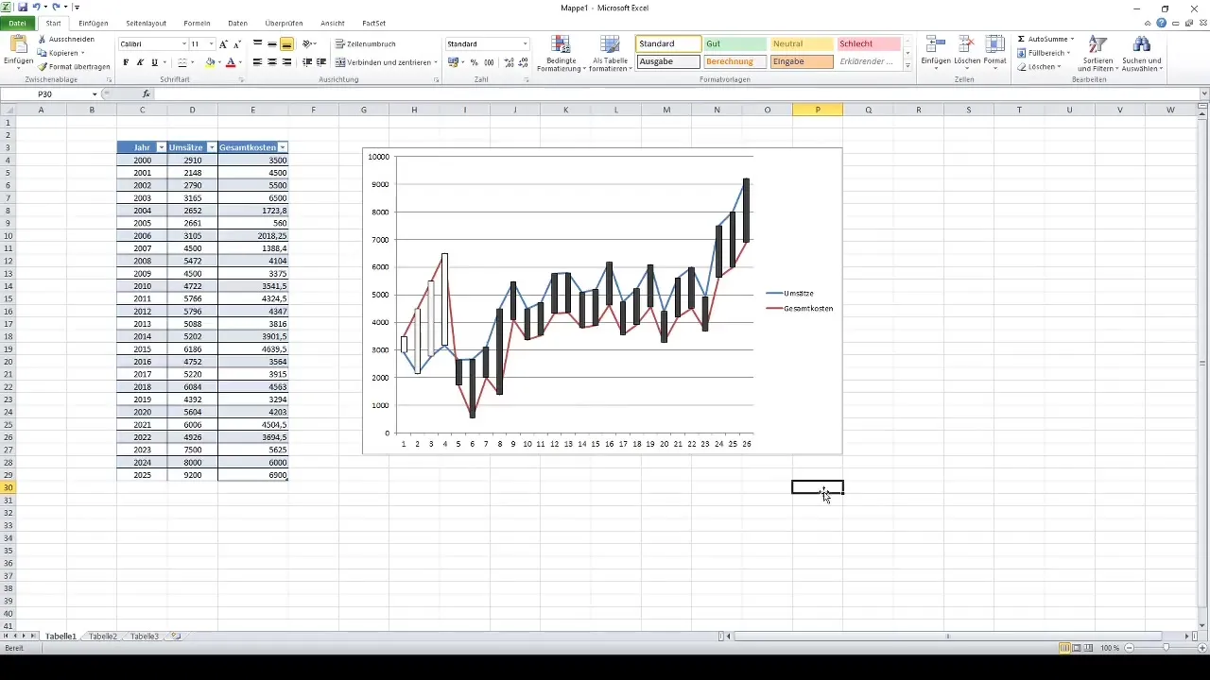
Task: Toggle top vertical alignment
Action: [x=257, y=44]
